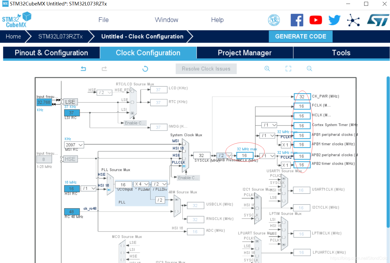
Task: Switch to the Pinout & Configuration tab
Action: pyautogui.click(x=51, y=53)
